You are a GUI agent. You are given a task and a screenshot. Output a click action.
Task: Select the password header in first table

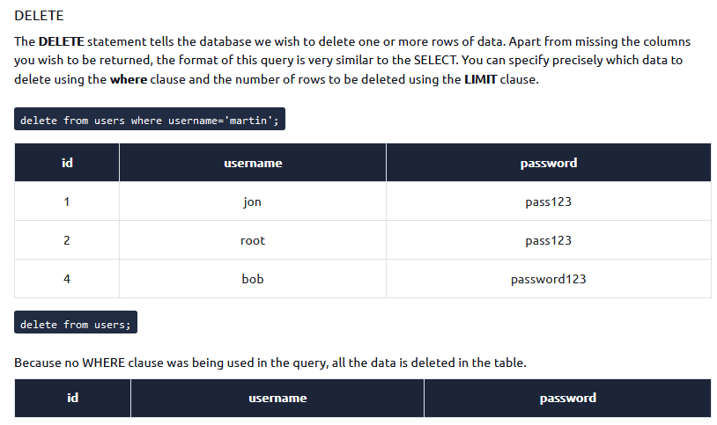[x=548, y=163]
